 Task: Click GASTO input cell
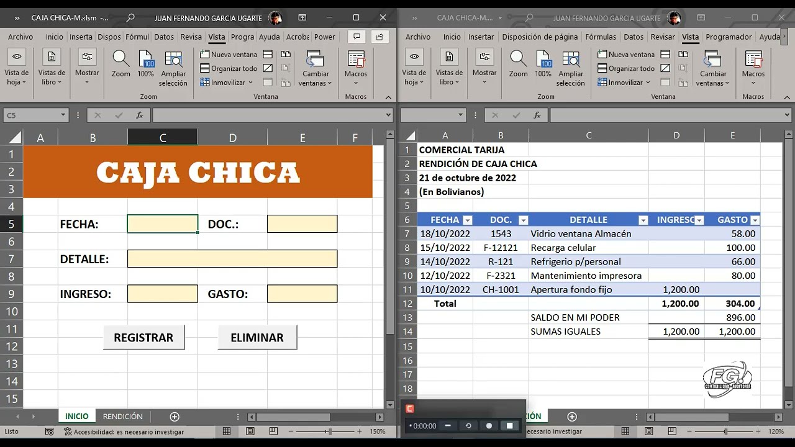[x=302, y=294]
